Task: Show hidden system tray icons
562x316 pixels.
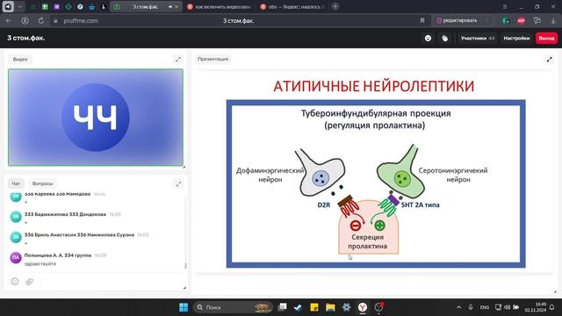Action: click(x=458, y=307)
